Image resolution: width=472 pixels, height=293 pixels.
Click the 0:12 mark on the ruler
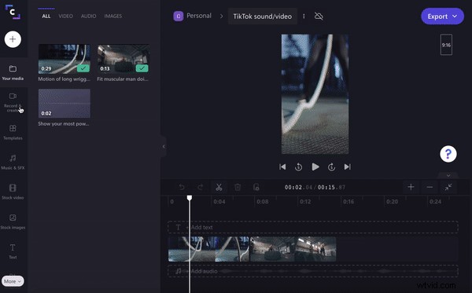tap(305, 202)
